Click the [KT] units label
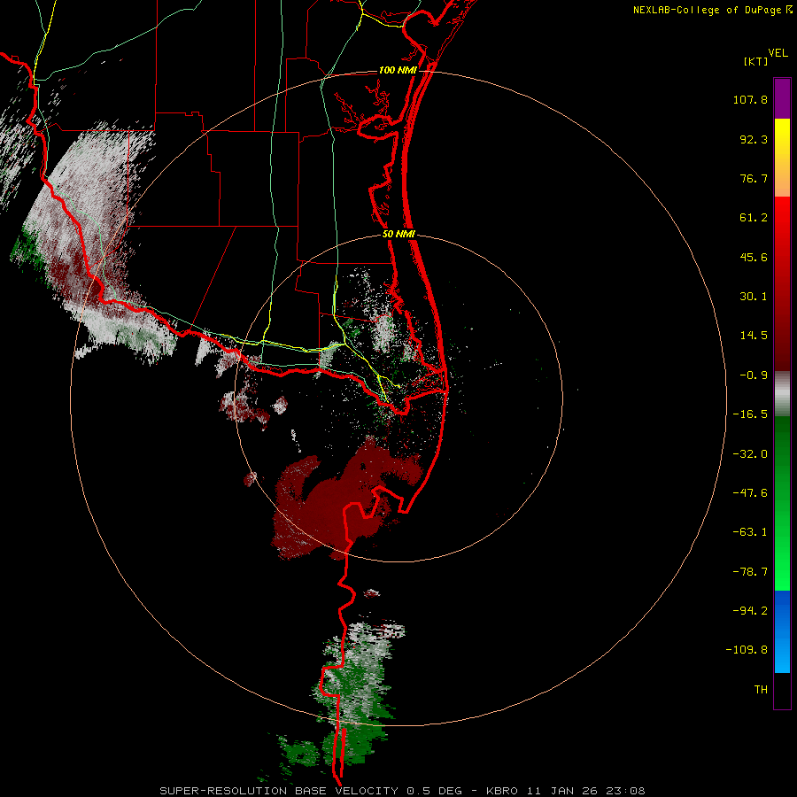The image size is (797, 797). coord(755,61)
